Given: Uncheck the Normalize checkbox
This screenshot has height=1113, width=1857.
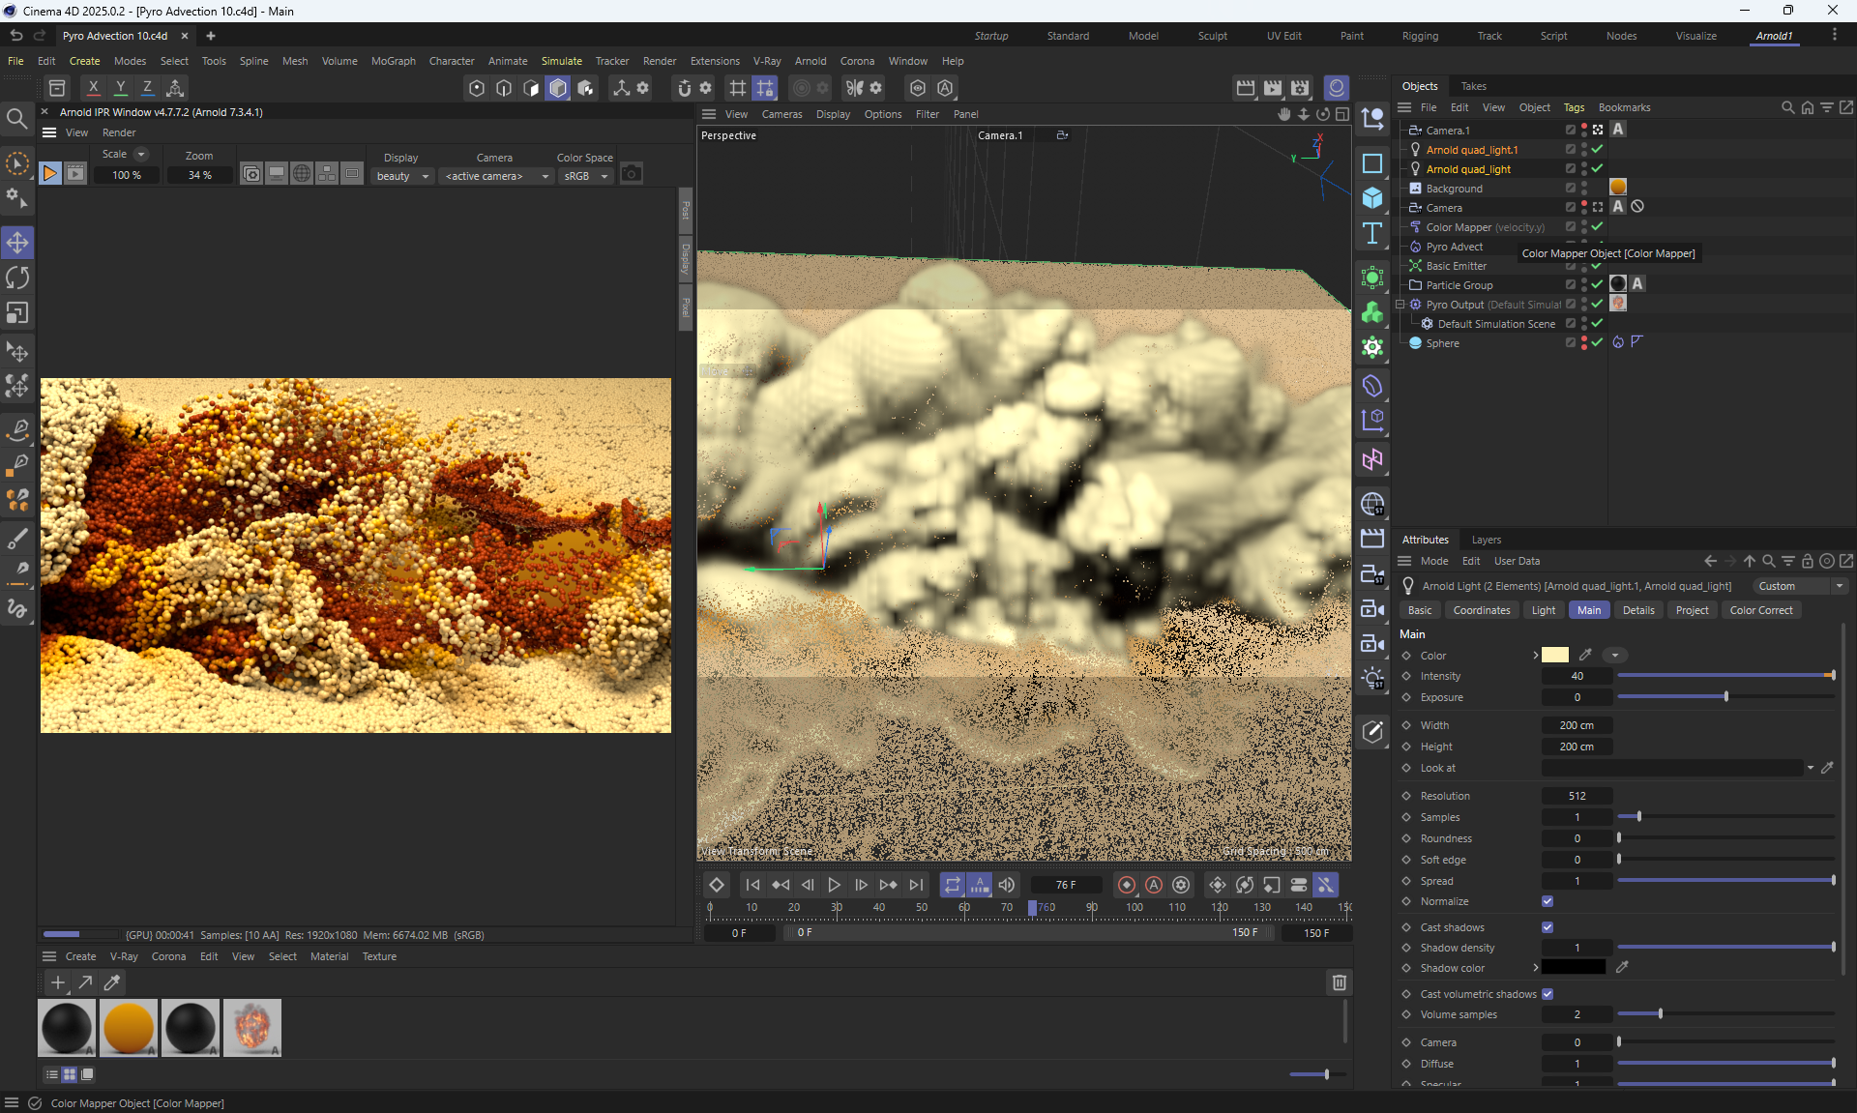Looking at the screenshot, I should point(1547,901).
